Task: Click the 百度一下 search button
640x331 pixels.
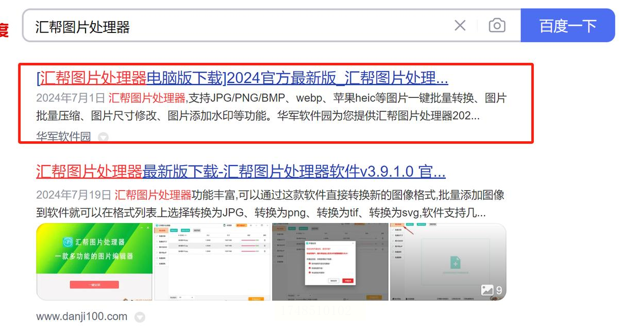Action: (568, 25)
